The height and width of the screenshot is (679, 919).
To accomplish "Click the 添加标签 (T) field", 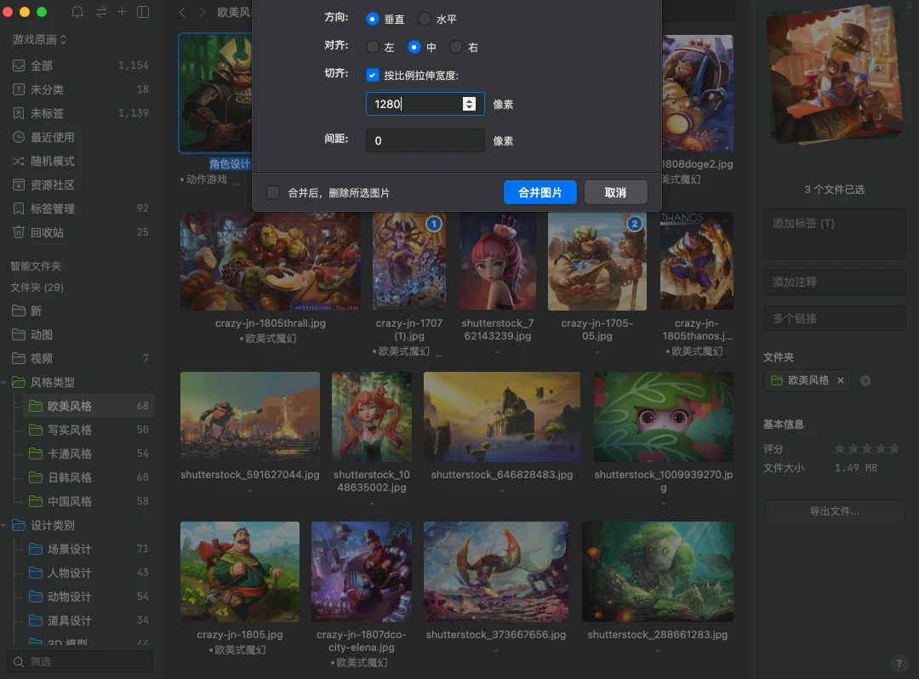I will (835, 234).
